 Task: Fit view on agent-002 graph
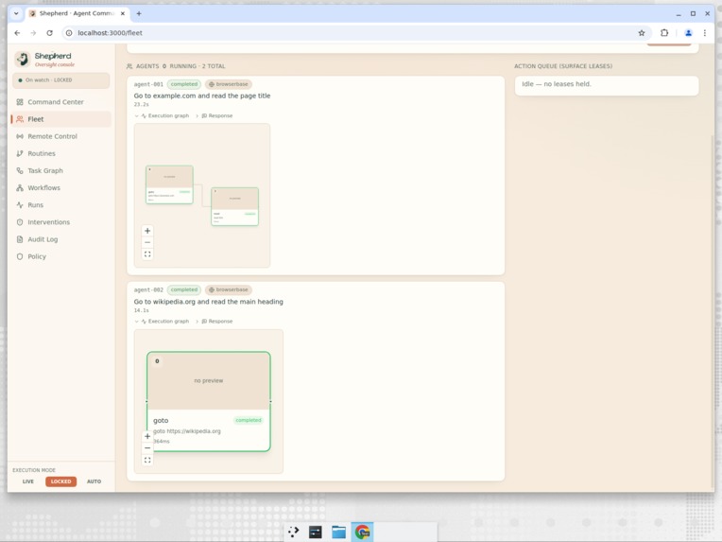(x=147, y=460)
